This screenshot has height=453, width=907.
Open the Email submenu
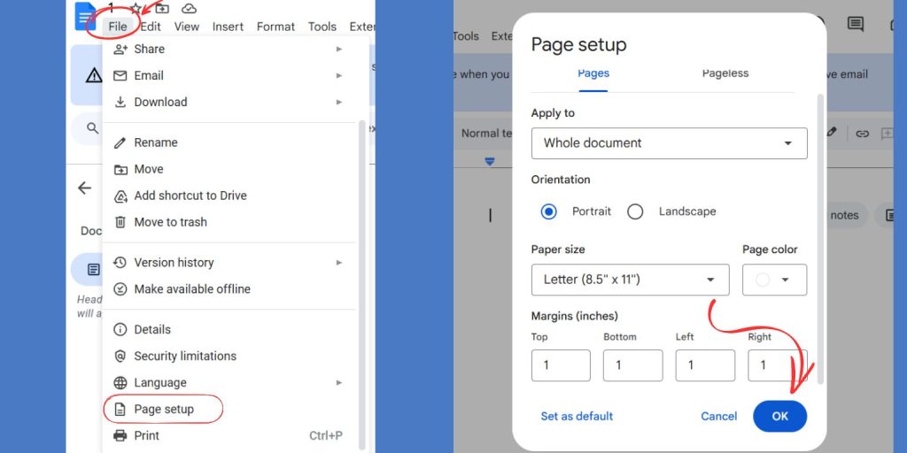[230, 76]
